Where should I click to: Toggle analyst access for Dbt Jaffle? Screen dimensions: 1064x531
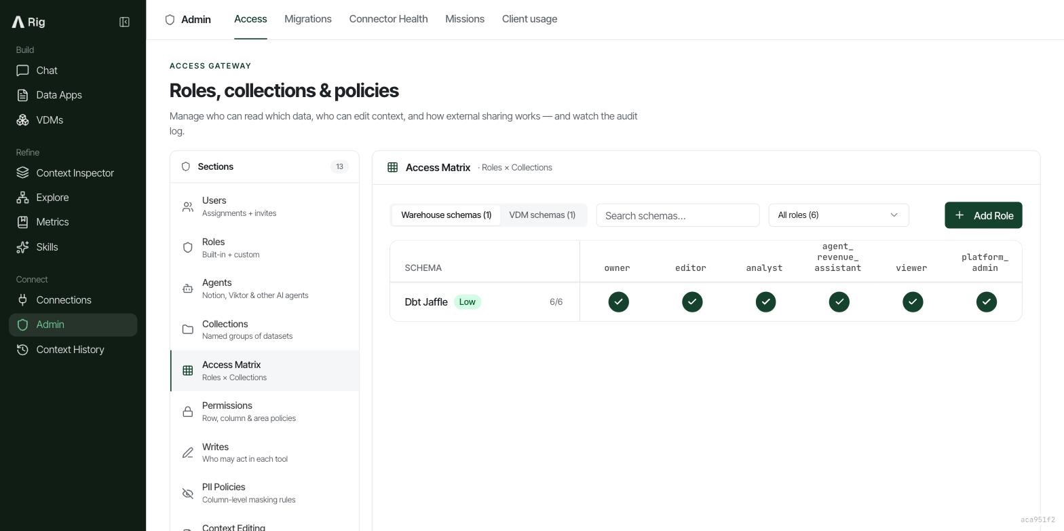[765, 302]
